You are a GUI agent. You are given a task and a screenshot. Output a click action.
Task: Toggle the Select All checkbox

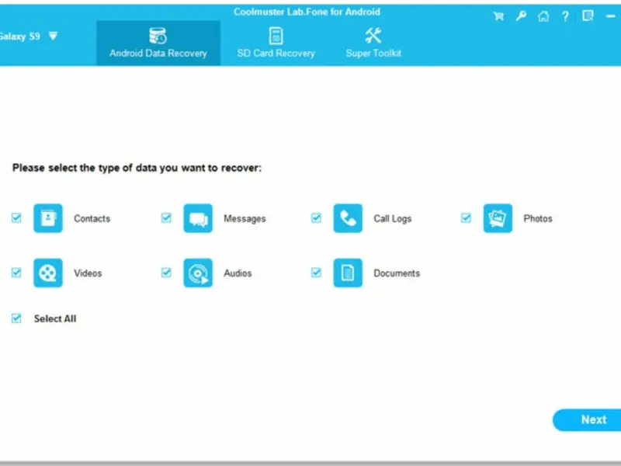point(16,318)
